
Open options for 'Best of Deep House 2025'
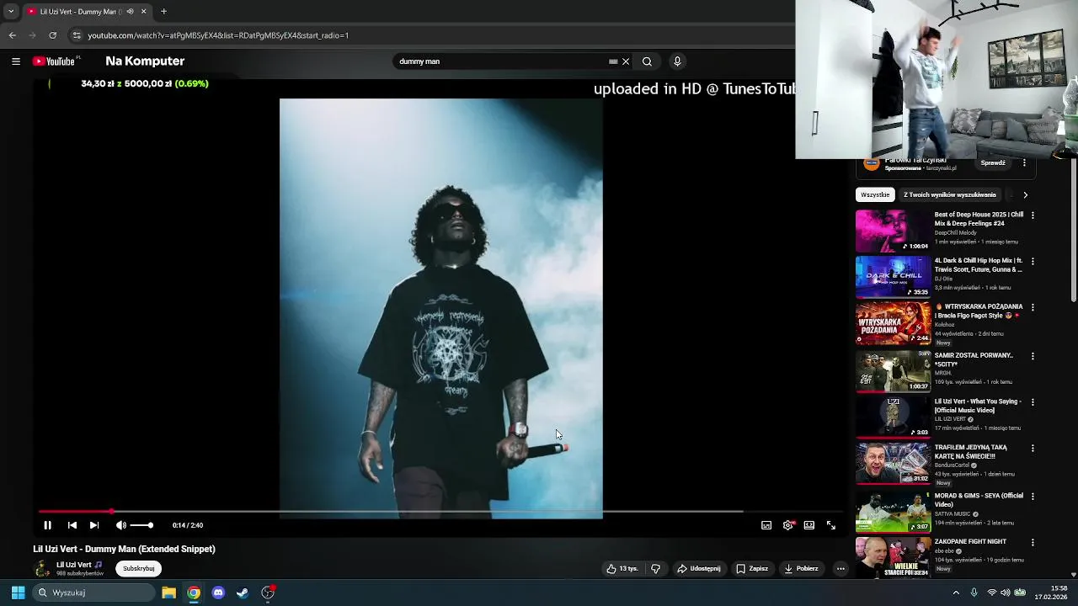point(1033,215)
